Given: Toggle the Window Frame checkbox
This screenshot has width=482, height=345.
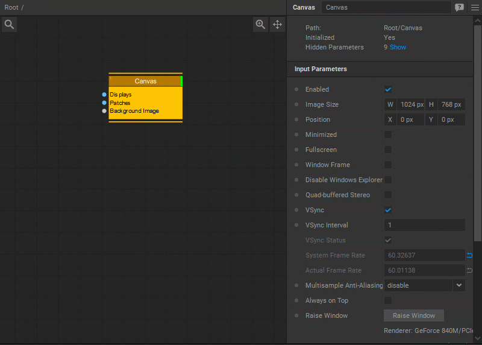Looking at the screenshot, I should 388,165.
